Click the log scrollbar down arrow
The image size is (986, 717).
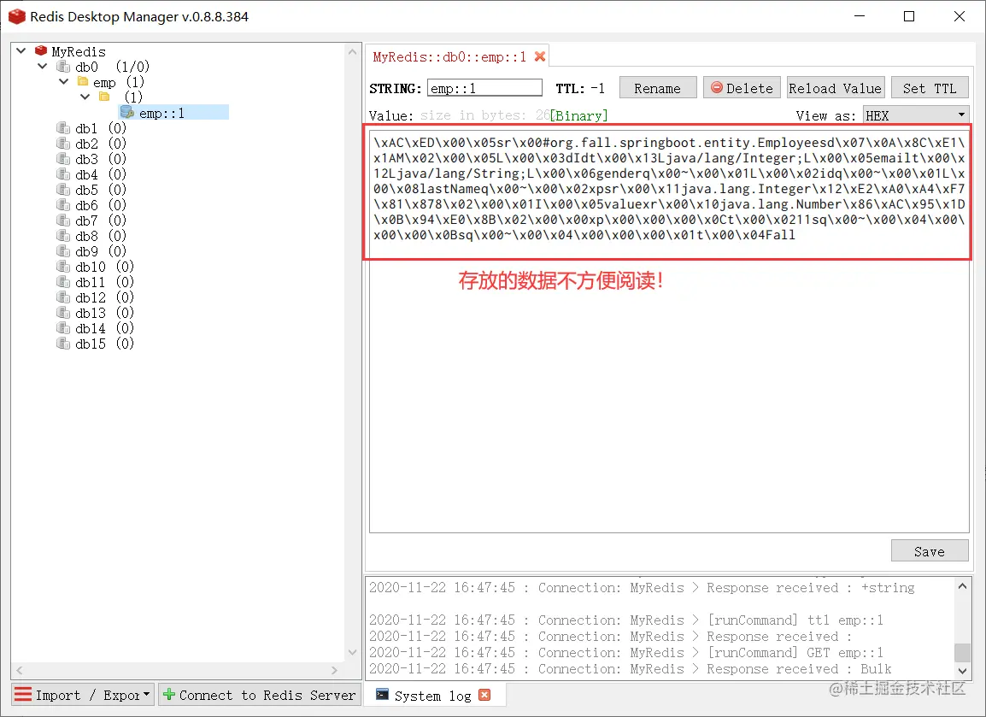(x=962, y=671)
